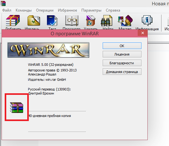Screen dimensions: 169x146
Task: Open the Параметры menu
Action: point(91,10)
